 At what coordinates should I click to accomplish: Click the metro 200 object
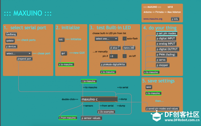pyautogui.click(x=129, y=48)
